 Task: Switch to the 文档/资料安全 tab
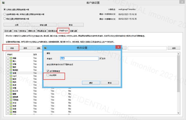pos(20,31)
